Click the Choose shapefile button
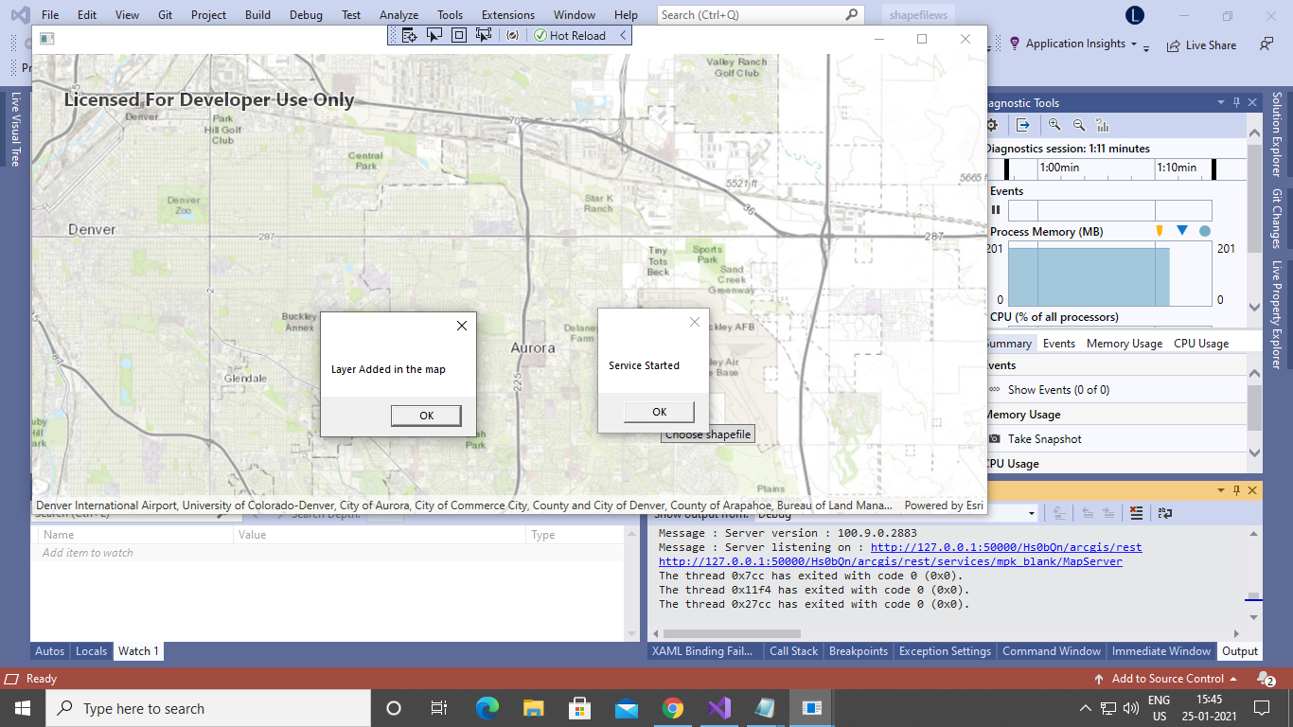Viewport: 1293px width, 727px height. click(707, 434)
